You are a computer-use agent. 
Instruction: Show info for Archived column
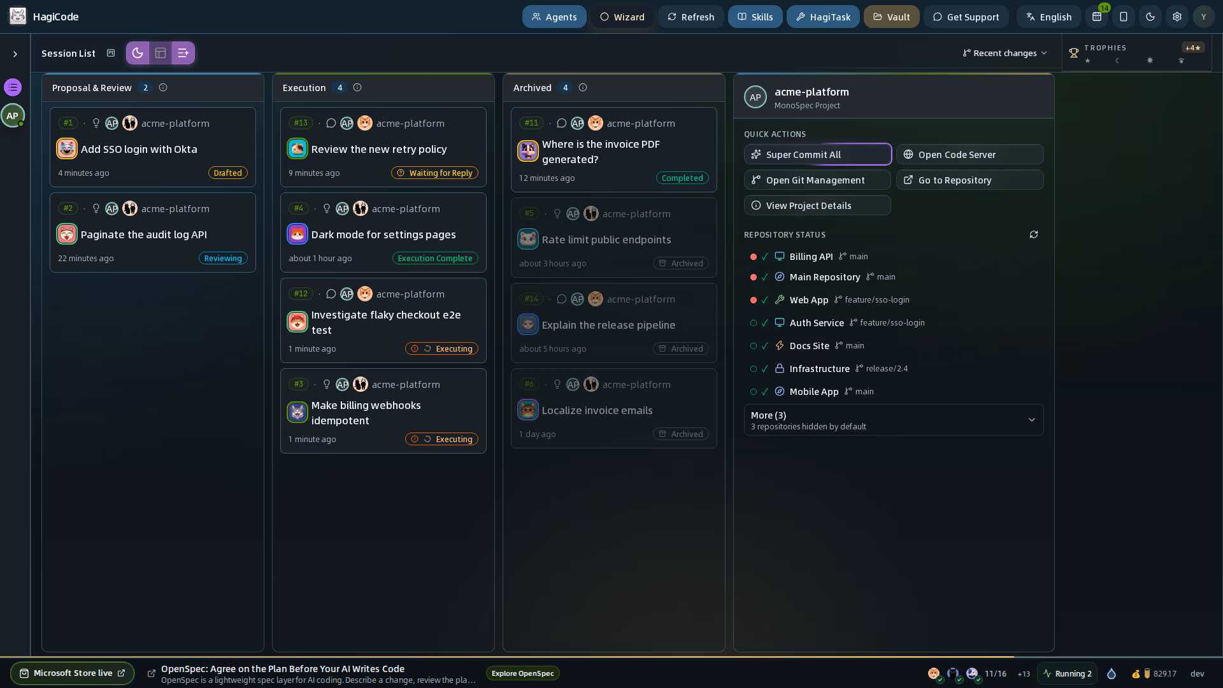click(x=583, y=87)
